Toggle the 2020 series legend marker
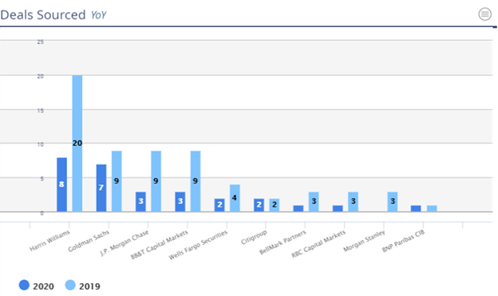This screenshot has height=296, width=498. pyautogui.click(x=24, y=285)
